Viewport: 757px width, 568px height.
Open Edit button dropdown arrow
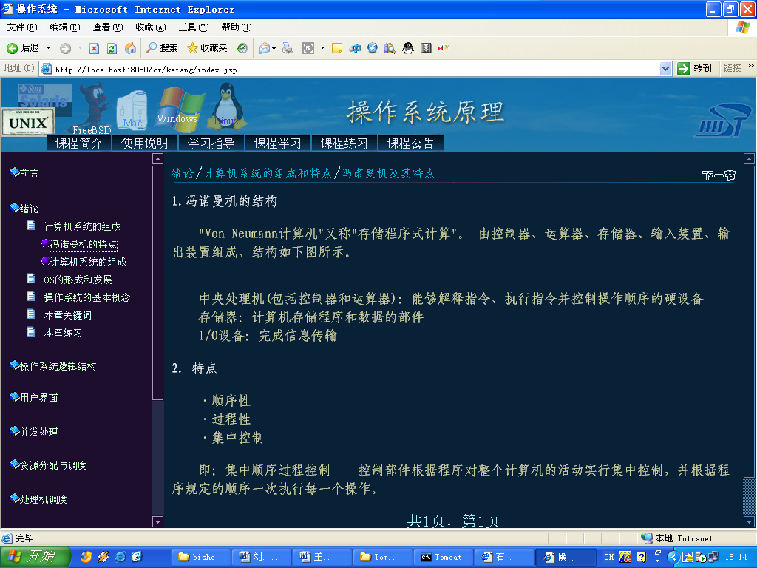tap(322, 48)
